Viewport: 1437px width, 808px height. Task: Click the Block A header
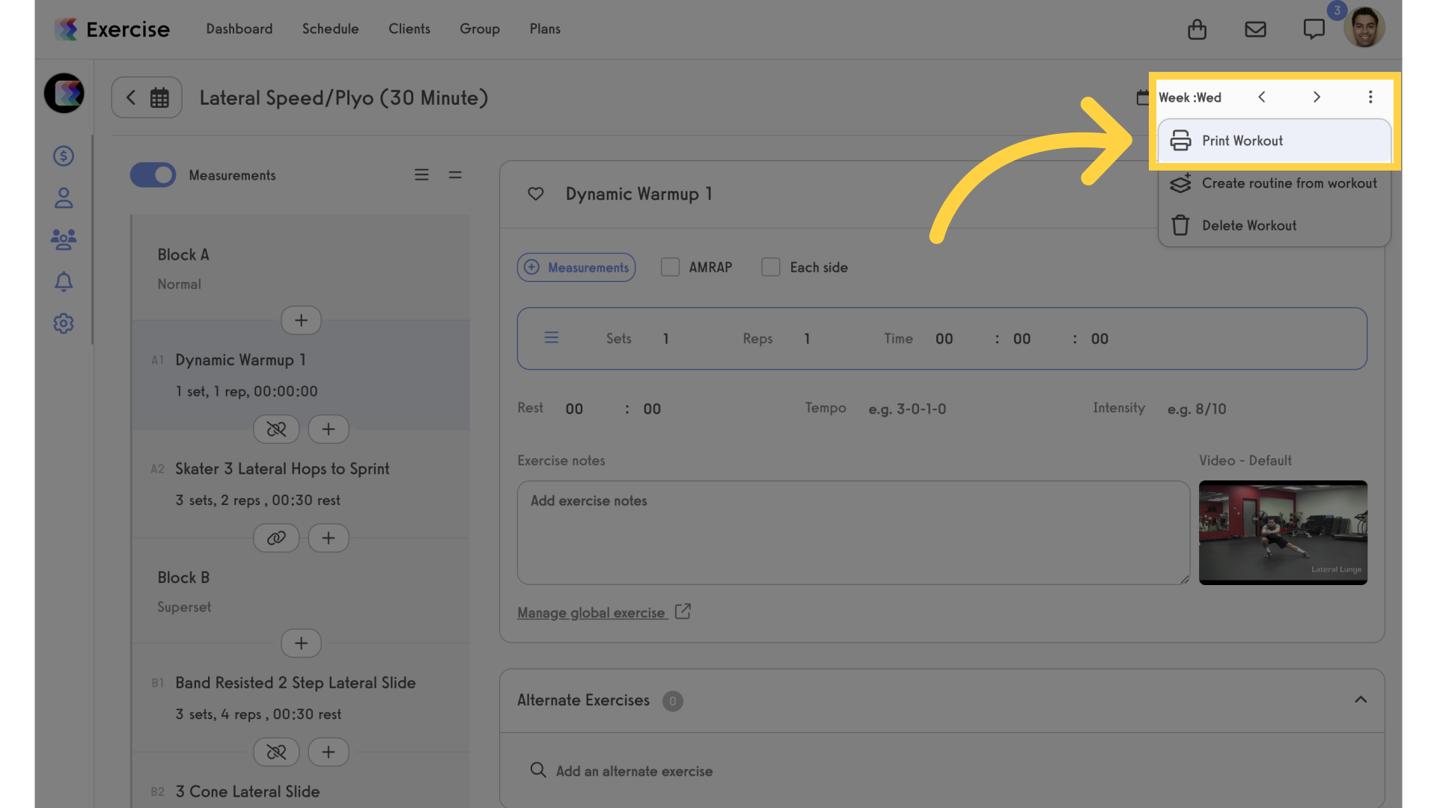(x=183, y=255)
